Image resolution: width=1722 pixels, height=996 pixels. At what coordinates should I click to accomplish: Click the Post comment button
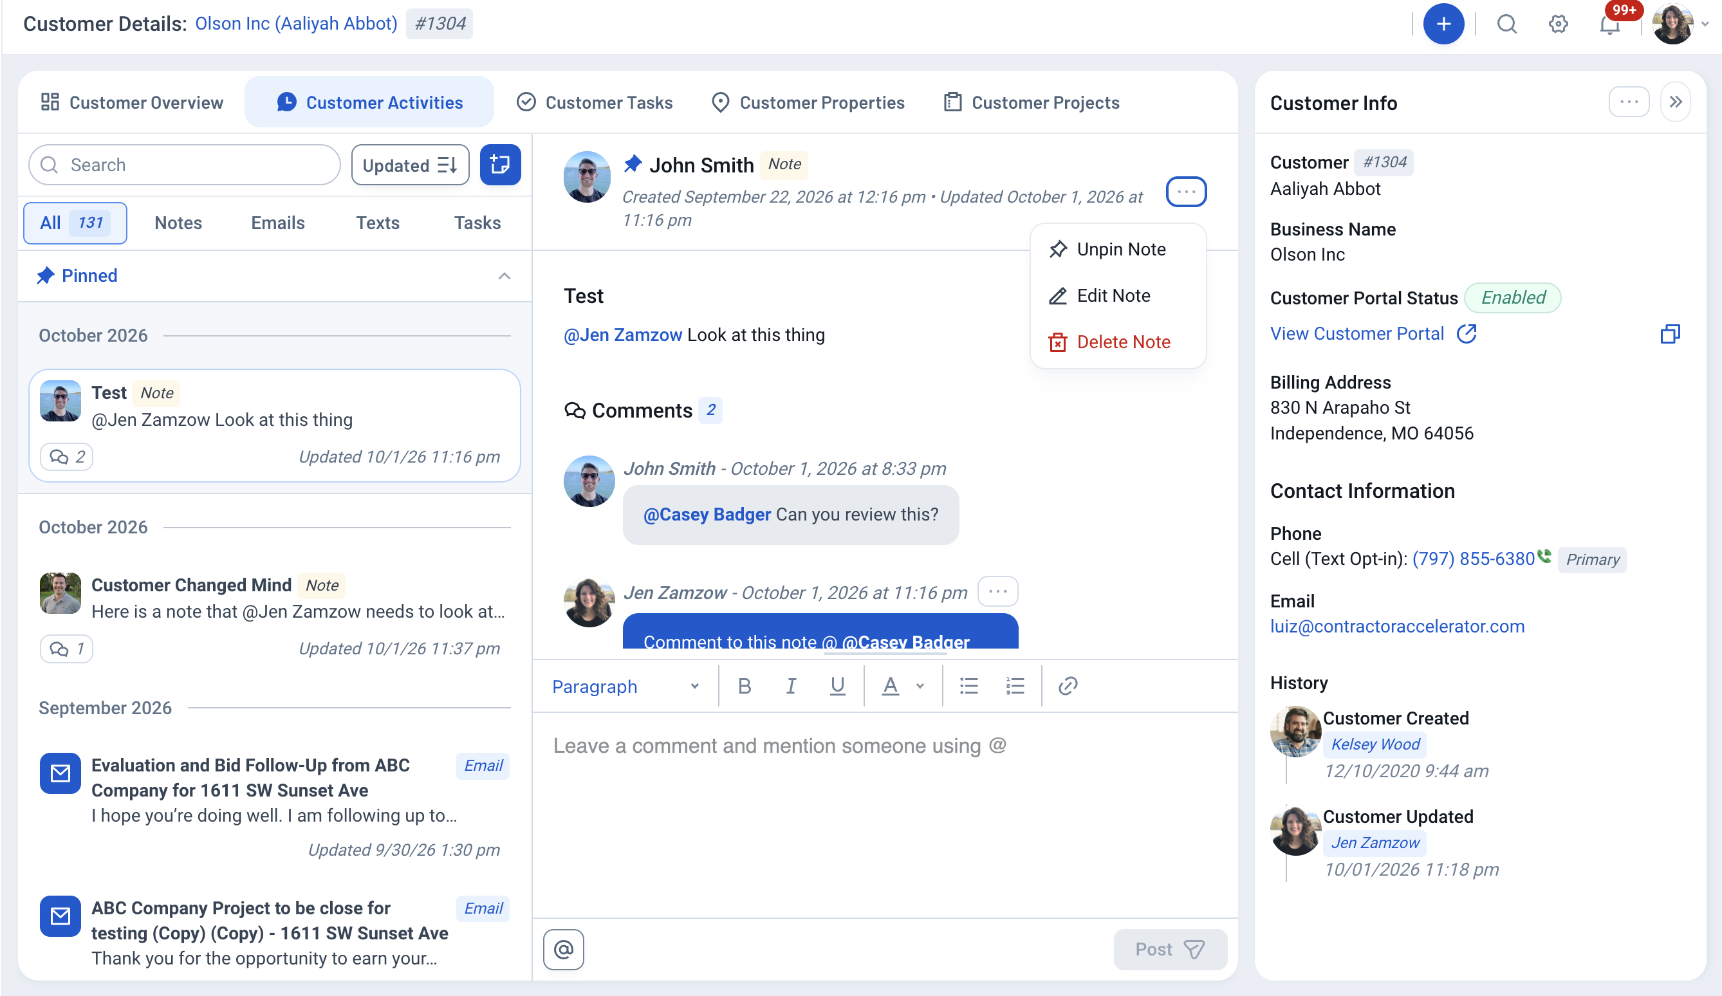[x=1170, y=949]
